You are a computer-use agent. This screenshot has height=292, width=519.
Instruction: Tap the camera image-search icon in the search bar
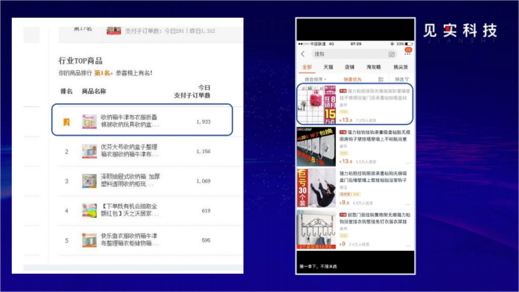391,54
